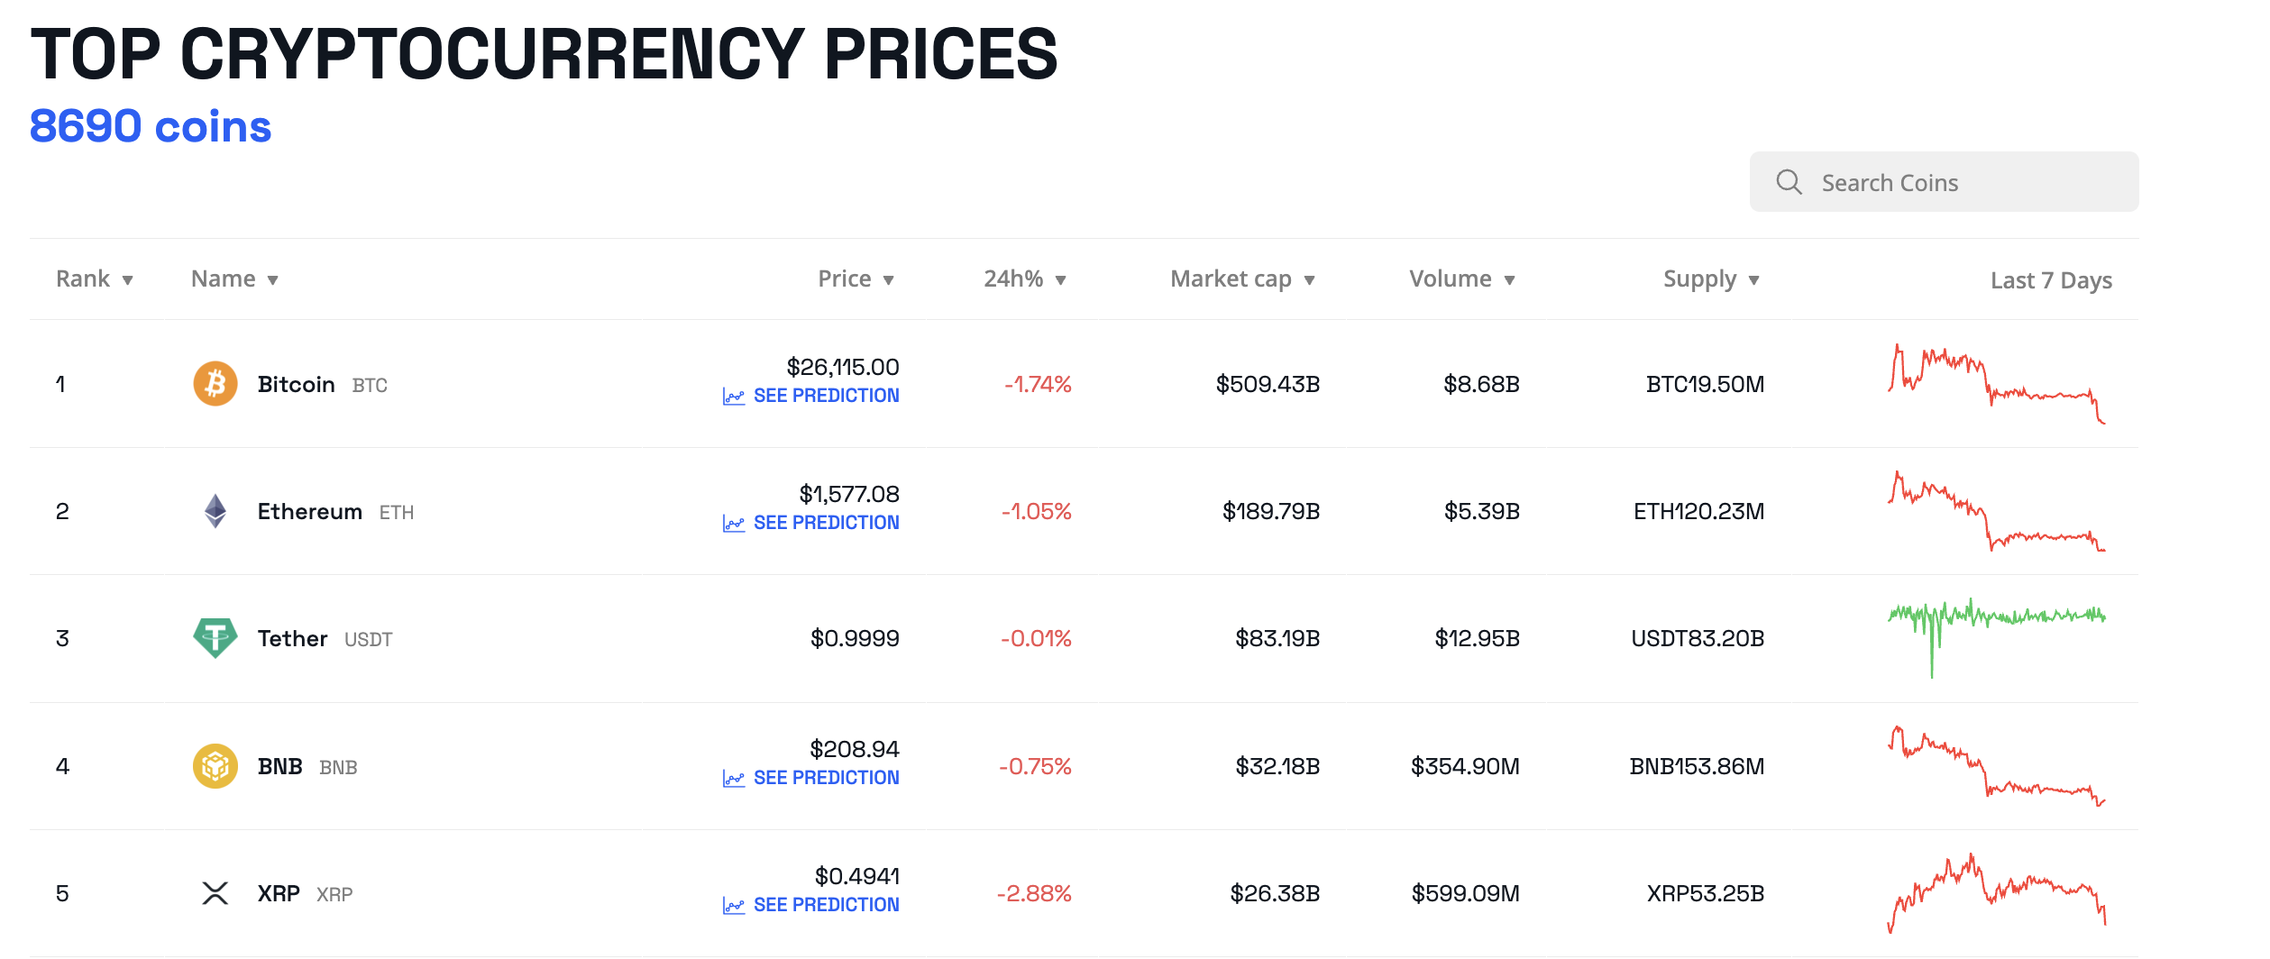Open BNB's SEE PREDICTION link
Viewport: 2270px width, 959px height.
click(826, 778)
